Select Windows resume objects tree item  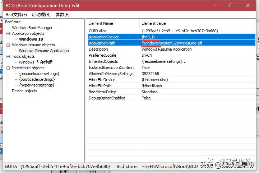(33, 45)
